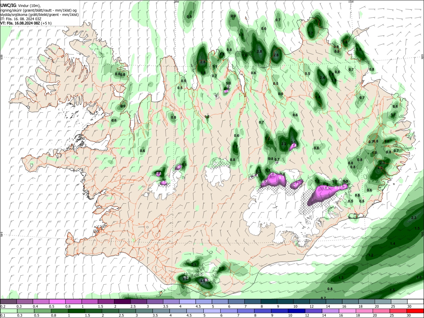Click the '20W' longitude label at top
The width and height of the screenshot is (424, 318).
pos(176,2)
